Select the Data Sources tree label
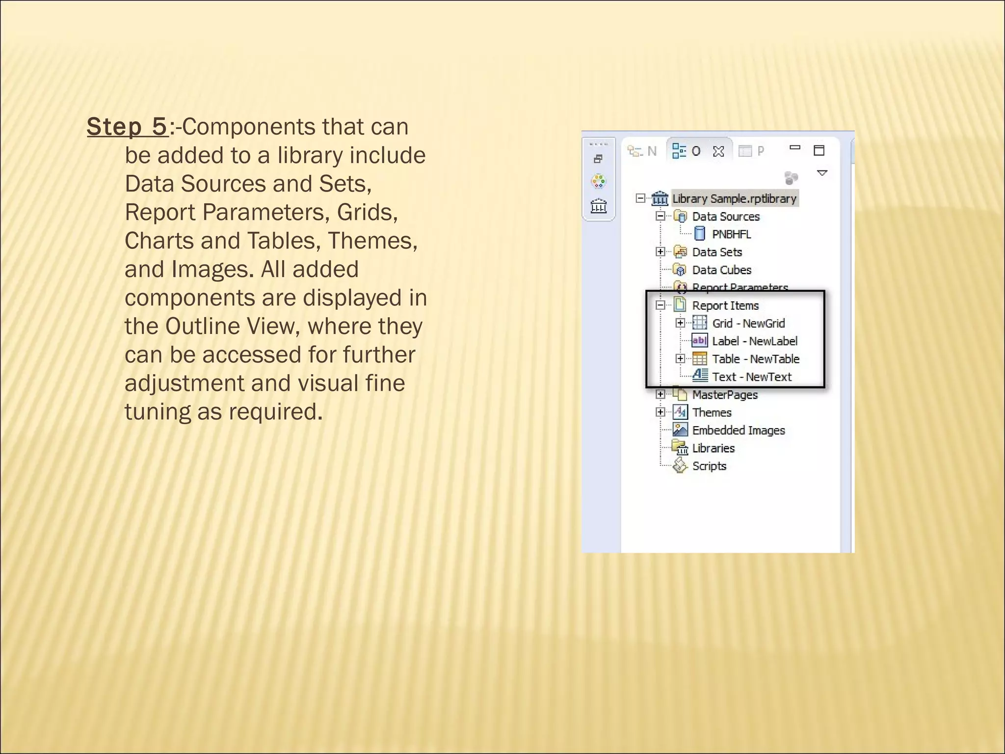 coord(726,216)
